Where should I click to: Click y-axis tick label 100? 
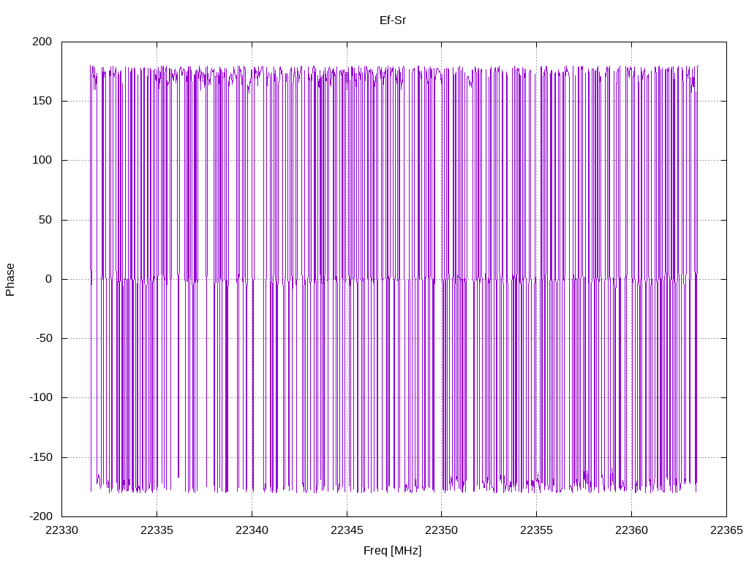point(42,160)
